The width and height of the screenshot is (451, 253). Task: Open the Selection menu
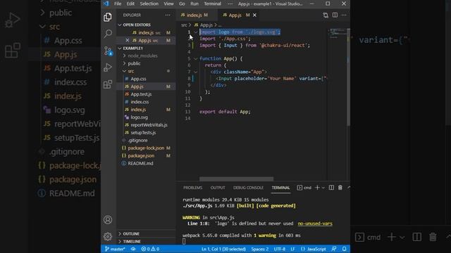point(149,4)
